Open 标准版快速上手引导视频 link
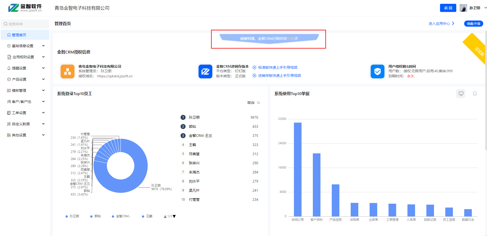487x236 pixels. pos(278,67)
